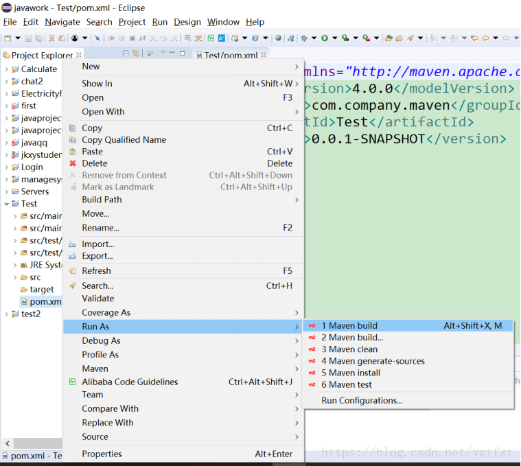Click the Coverage run toolbar icon

(345, 38)
